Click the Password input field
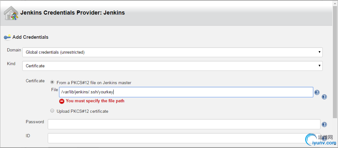The height and width of the screenshot is (148, 338). coord(184,124)
